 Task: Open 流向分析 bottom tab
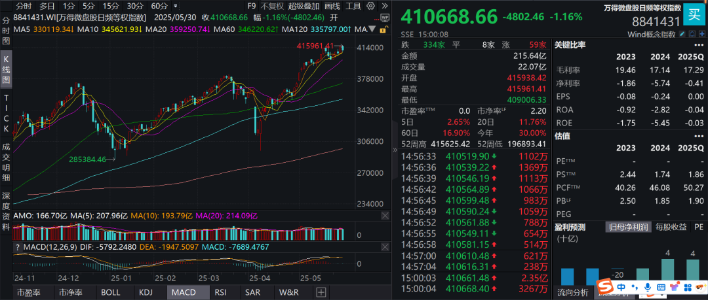pyautogui.click(x=572, y=292)
